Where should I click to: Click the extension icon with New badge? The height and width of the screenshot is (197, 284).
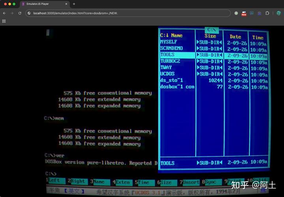(244, 13)
